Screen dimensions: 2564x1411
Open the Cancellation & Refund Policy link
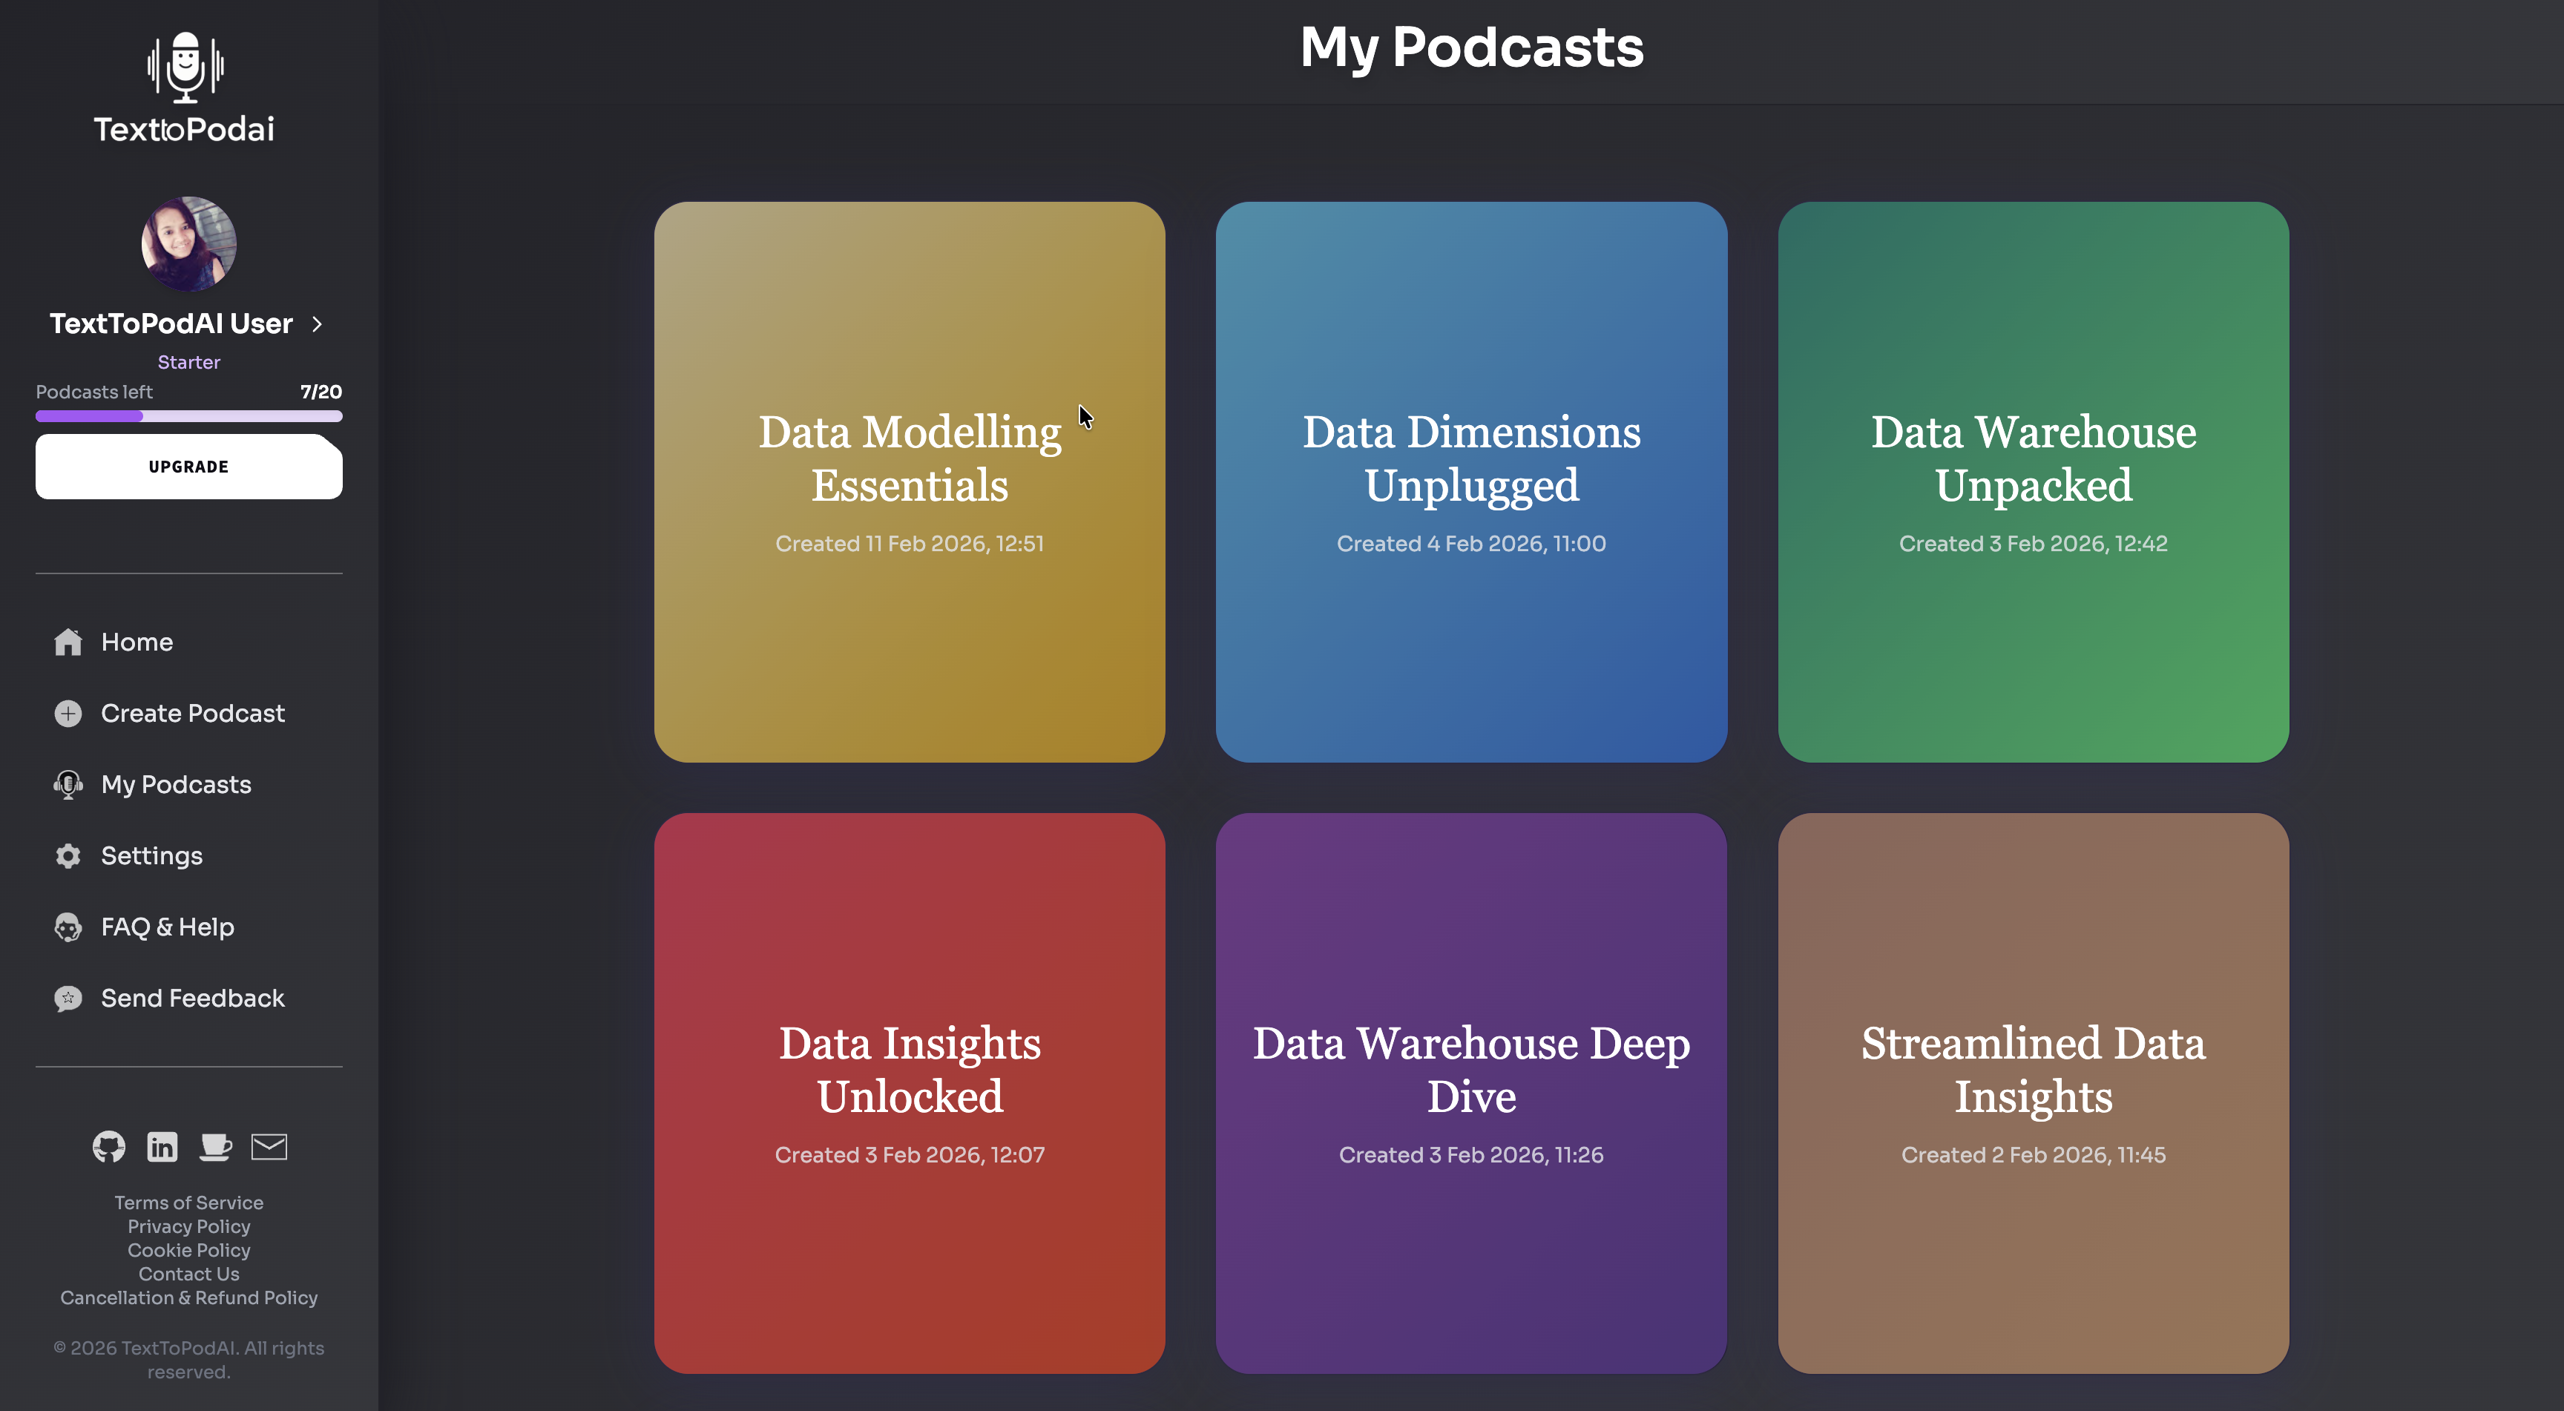pyautogui.click(x=188, y=1297)
